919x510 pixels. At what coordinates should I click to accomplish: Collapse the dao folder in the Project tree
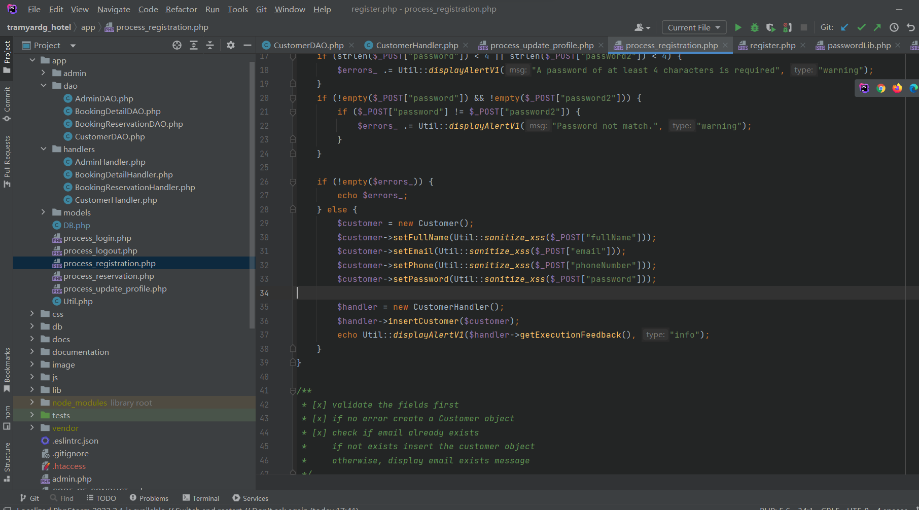click(x=43, y=86)
